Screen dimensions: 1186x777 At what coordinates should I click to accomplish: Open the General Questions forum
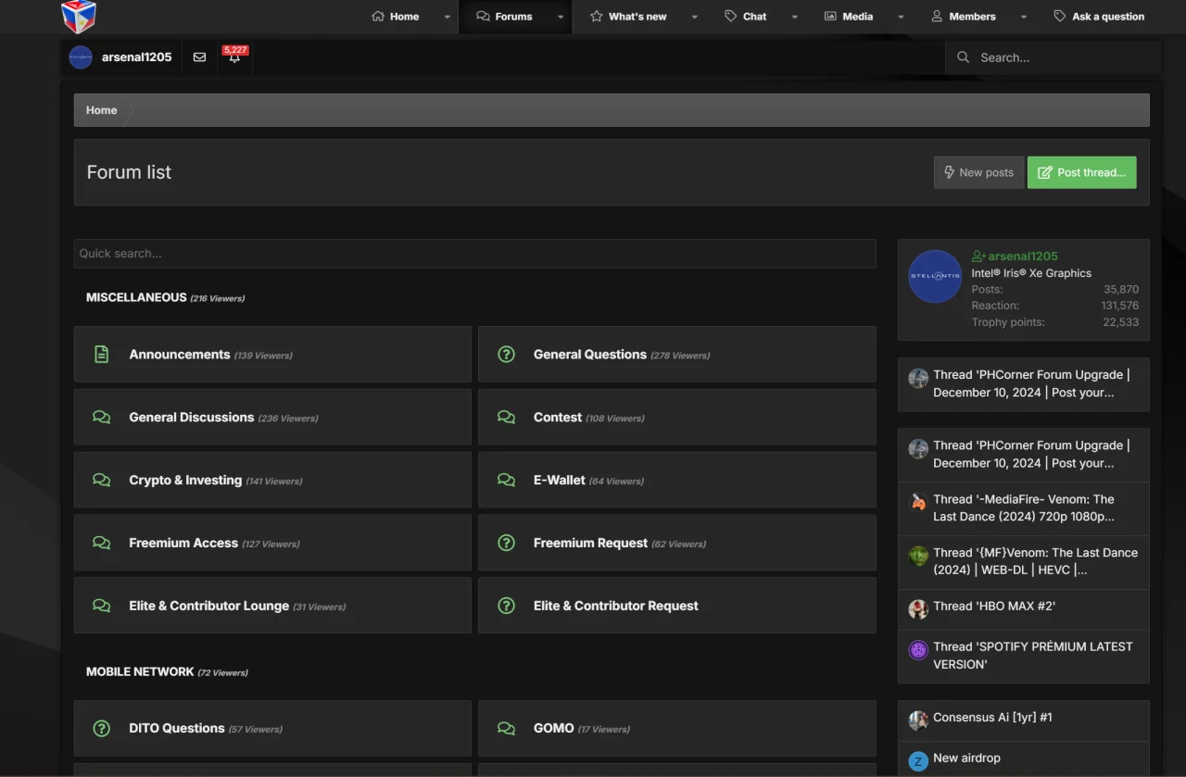coord(590,355)
